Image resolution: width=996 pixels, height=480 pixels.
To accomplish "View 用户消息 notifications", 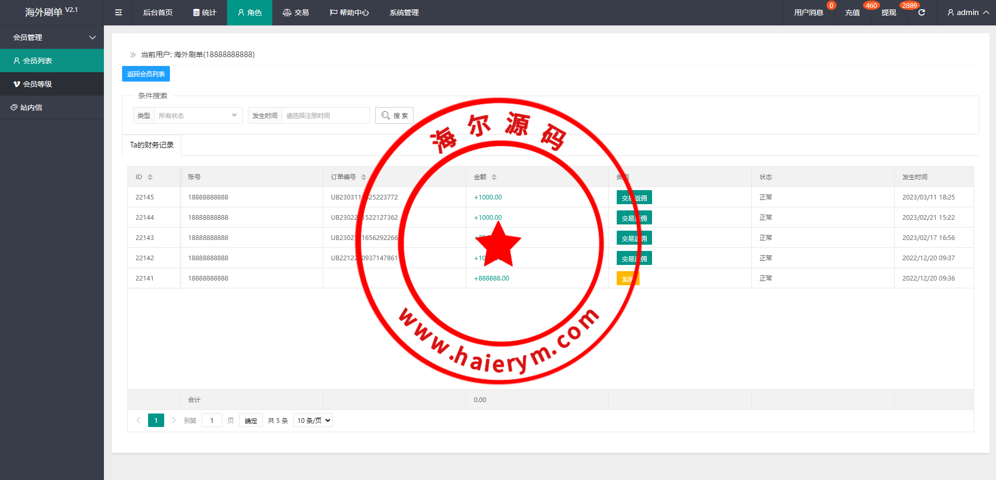I will [809, 12].
